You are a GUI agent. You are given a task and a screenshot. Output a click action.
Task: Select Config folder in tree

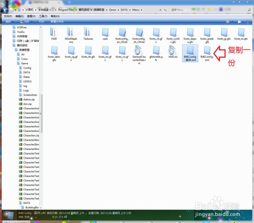[27, 68]
